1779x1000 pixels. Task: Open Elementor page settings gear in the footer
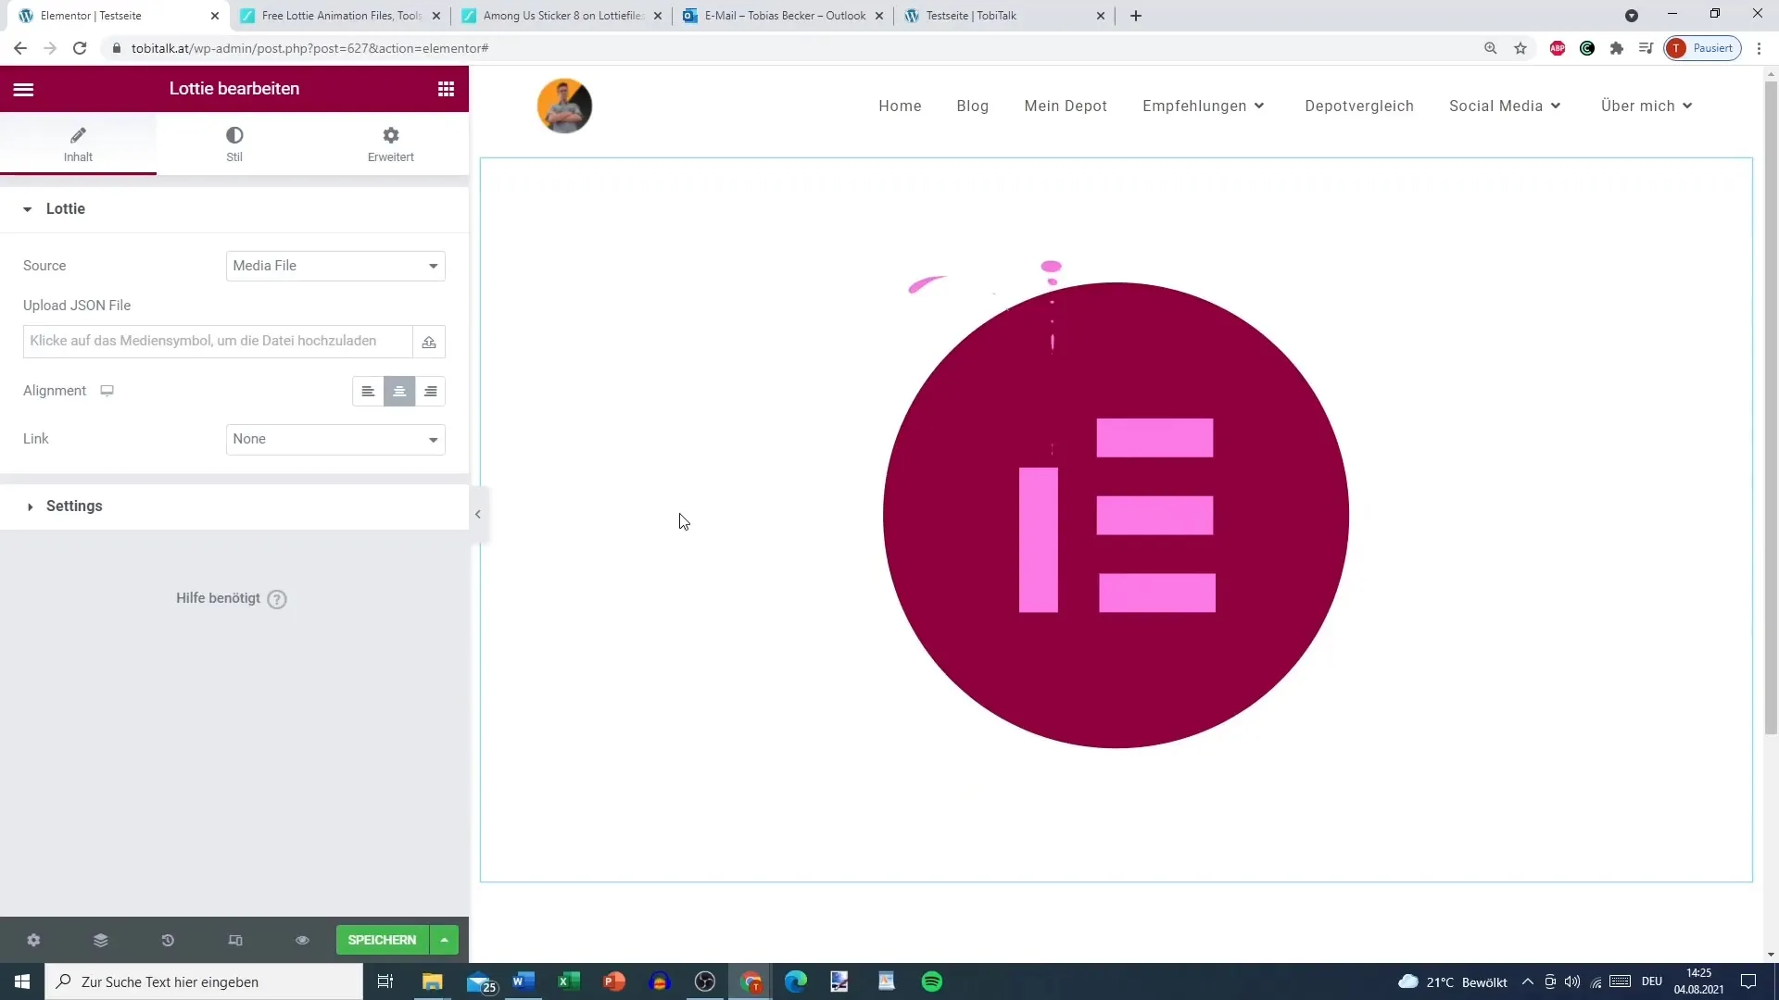33,941
